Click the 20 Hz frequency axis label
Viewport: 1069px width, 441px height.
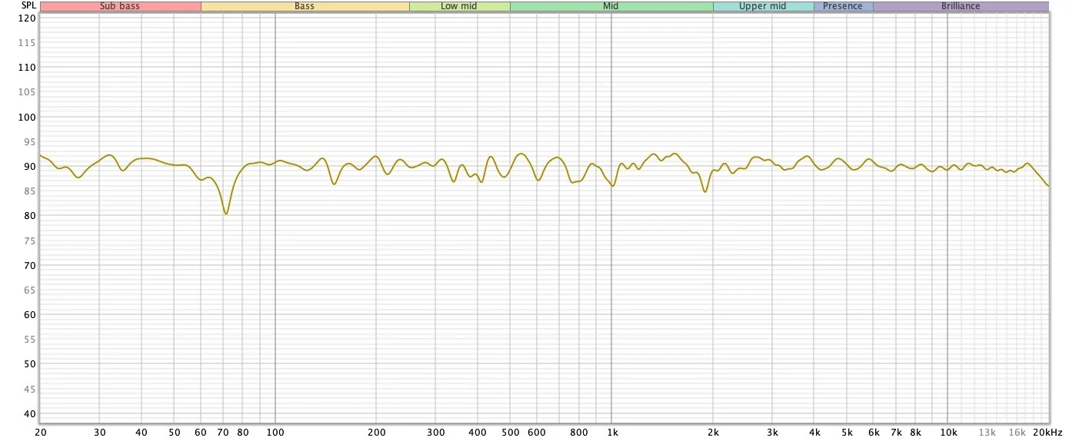pyautogui.click(x=40, y=433)
